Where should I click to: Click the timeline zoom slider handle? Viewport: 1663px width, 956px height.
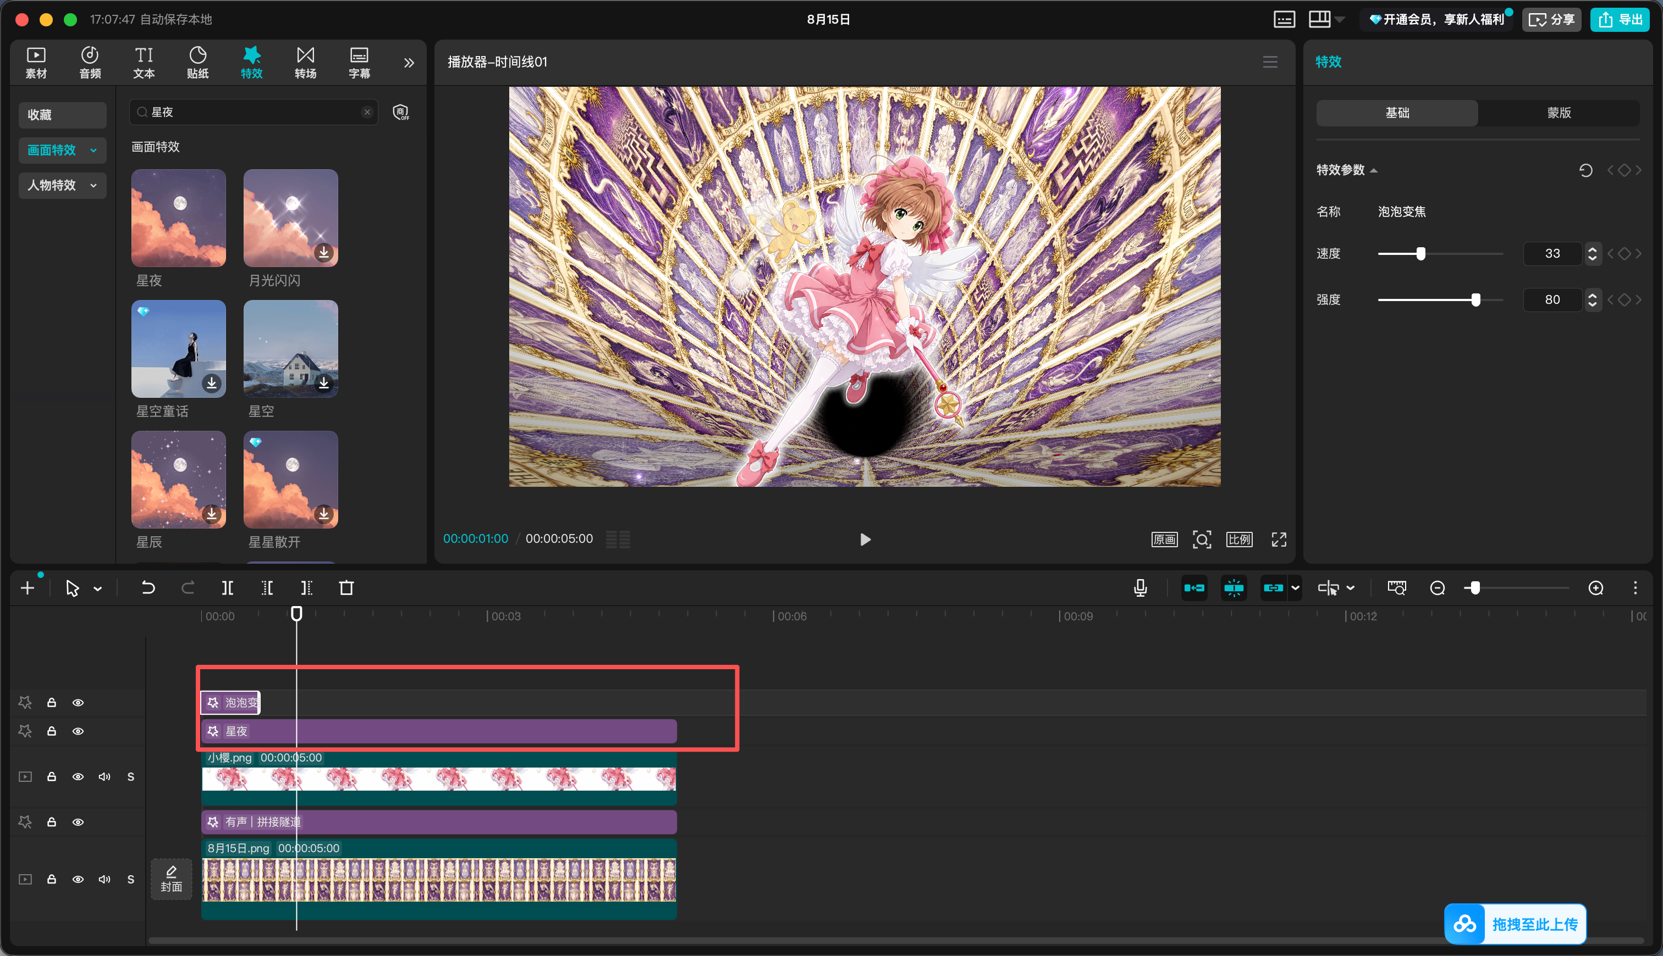[x=1475, y=588]
